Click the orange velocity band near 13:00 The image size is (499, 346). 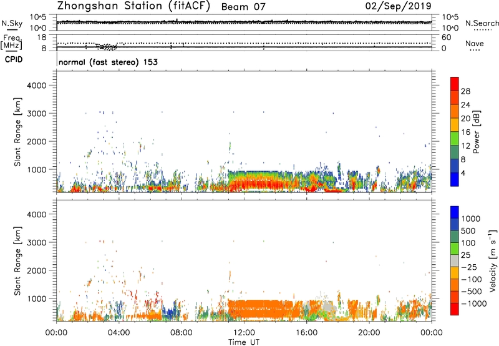pos(264,309)
